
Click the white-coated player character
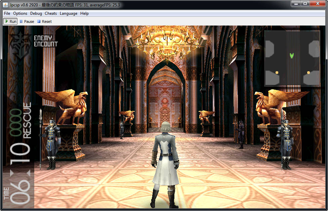165,165
